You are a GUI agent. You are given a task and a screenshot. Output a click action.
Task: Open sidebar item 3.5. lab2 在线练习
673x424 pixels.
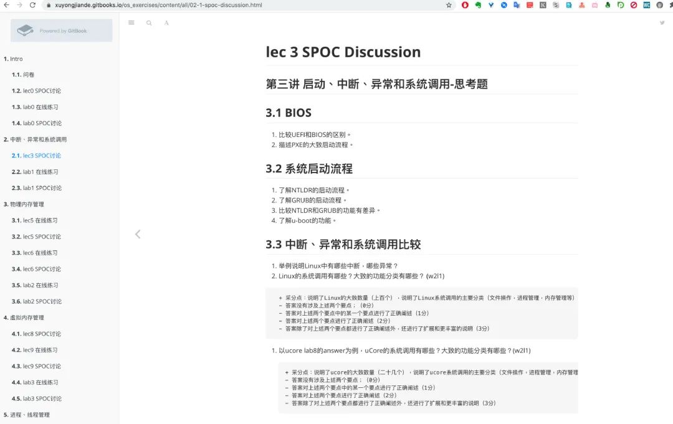point(35,285)
